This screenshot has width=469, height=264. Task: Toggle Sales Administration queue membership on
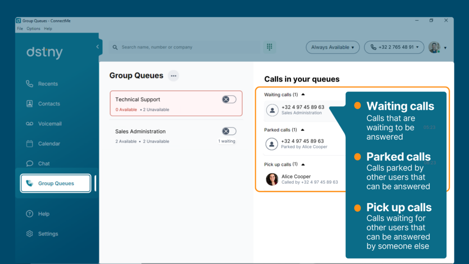point(229,131)
